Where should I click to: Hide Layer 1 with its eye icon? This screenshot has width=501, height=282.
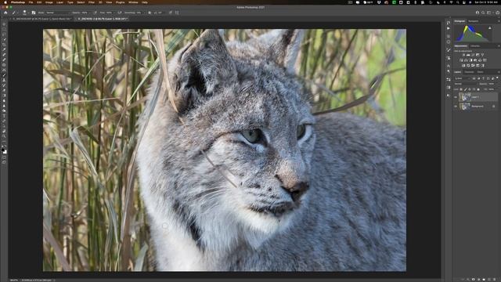coord(456,97)
